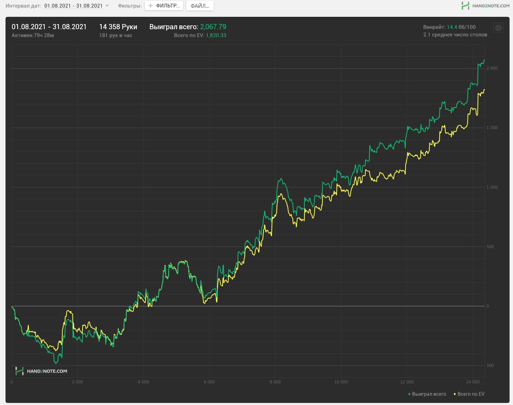The height and width of the screenshot is (405, 513).
Task: Click the Фильтры label
Action: pyautogui.click(x=130, y=6)
